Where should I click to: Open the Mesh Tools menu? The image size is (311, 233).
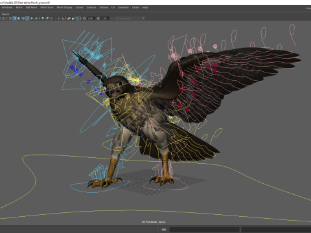47,8
